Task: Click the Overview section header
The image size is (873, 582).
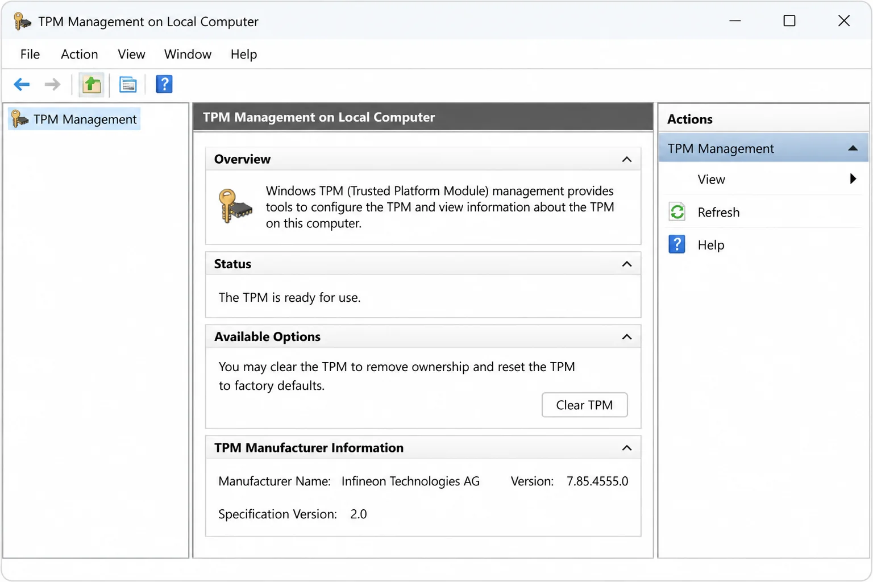Action: click(x=423, y=159)
